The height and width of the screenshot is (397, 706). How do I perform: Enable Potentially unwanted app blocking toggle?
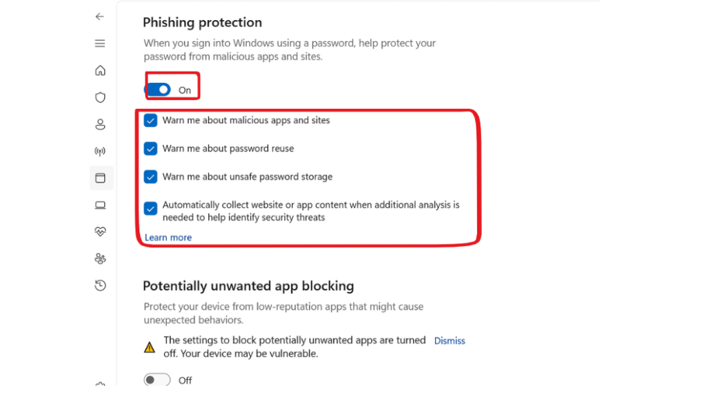pyautogui.click(x=157, y=380)
